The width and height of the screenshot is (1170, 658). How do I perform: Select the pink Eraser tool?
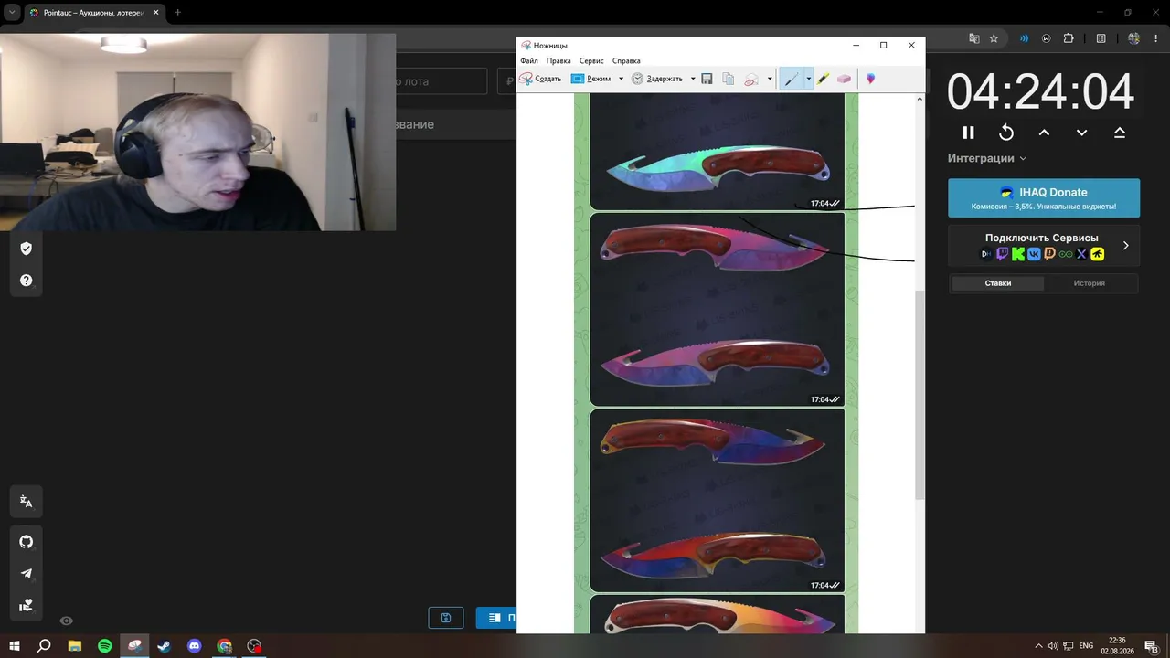pyautogui.click(x=844, y=79)
